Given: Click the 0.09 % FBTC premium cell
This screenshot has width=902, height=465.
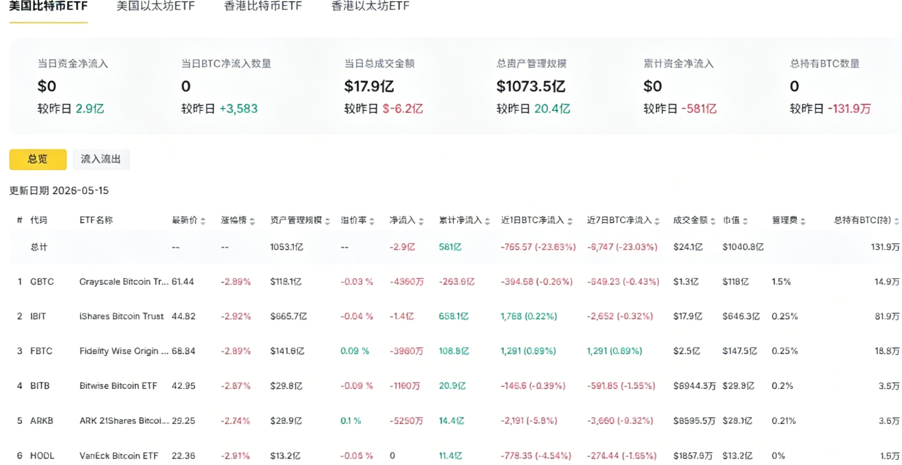Looking at the screenshot, I should click(x=355, y=351).
